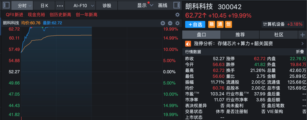Click the 金额 value 25.89亿
This screenshot has height=120, width=307.
[298, 76]
